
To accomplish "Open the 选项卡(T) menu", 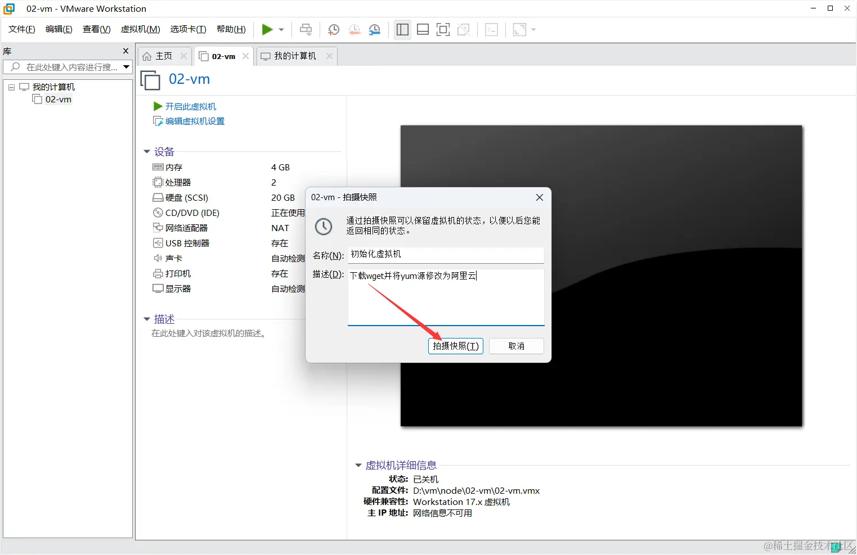I will click(189, 29).
